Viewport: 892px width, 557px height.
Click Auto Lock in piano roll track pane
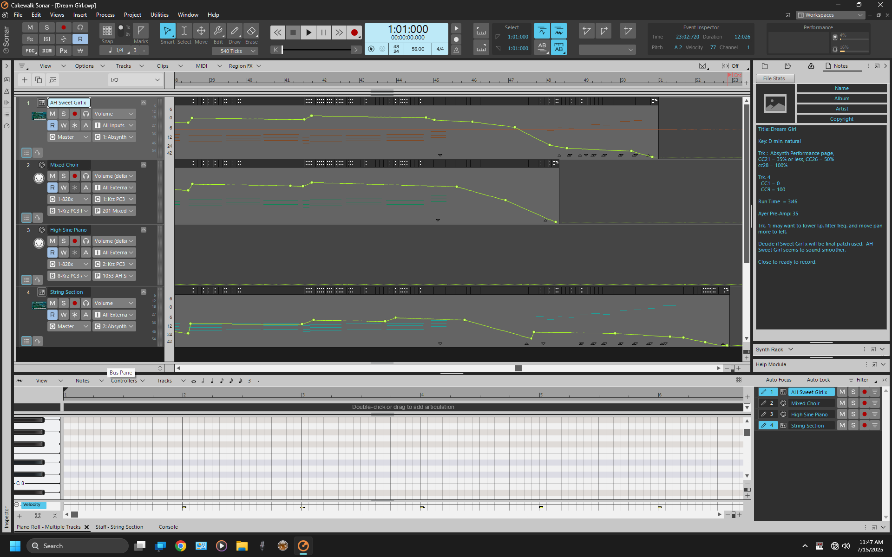[x=818, y=380]
